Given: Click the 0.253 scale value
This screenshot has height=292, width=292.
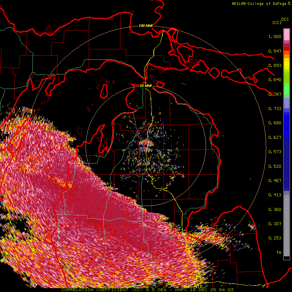Looking at the screenshot, I should pos(275,238).
